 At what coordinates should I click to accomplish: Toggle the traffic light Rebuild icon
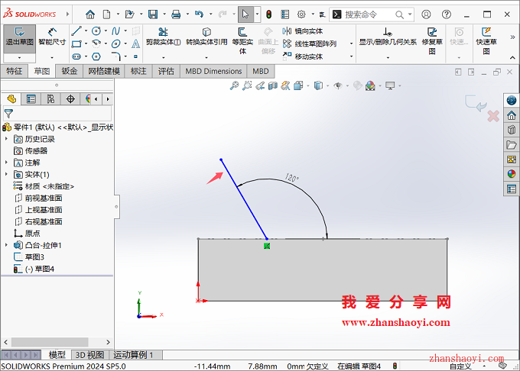click(268, 15)
